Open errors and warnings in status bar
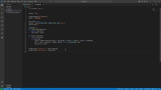Screen dimensions: 161x90 pos(6,89)
